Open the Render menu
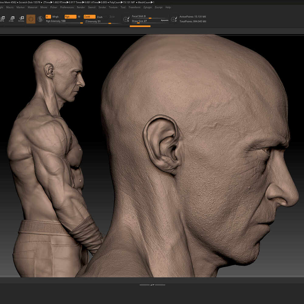Screen dimensions: 304x304 81,7
